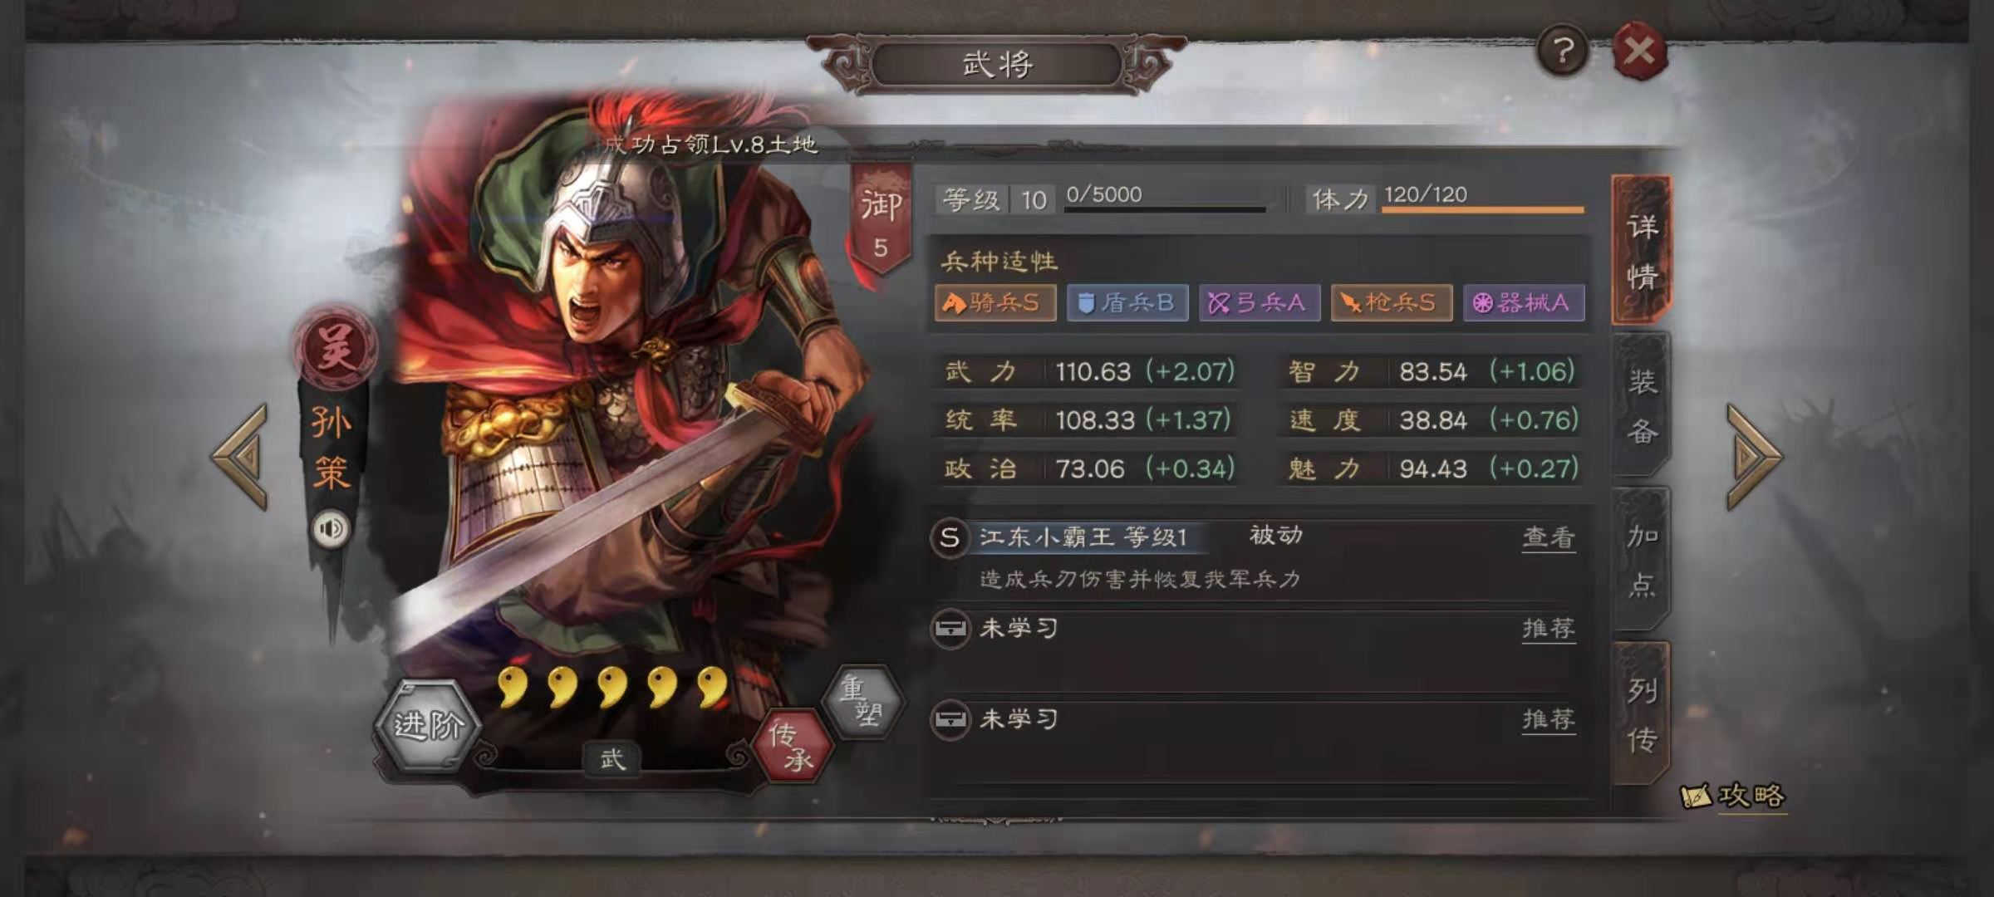1994x897 pixels.
Task: Open the question mark help icon
Action: point(1563,51)
